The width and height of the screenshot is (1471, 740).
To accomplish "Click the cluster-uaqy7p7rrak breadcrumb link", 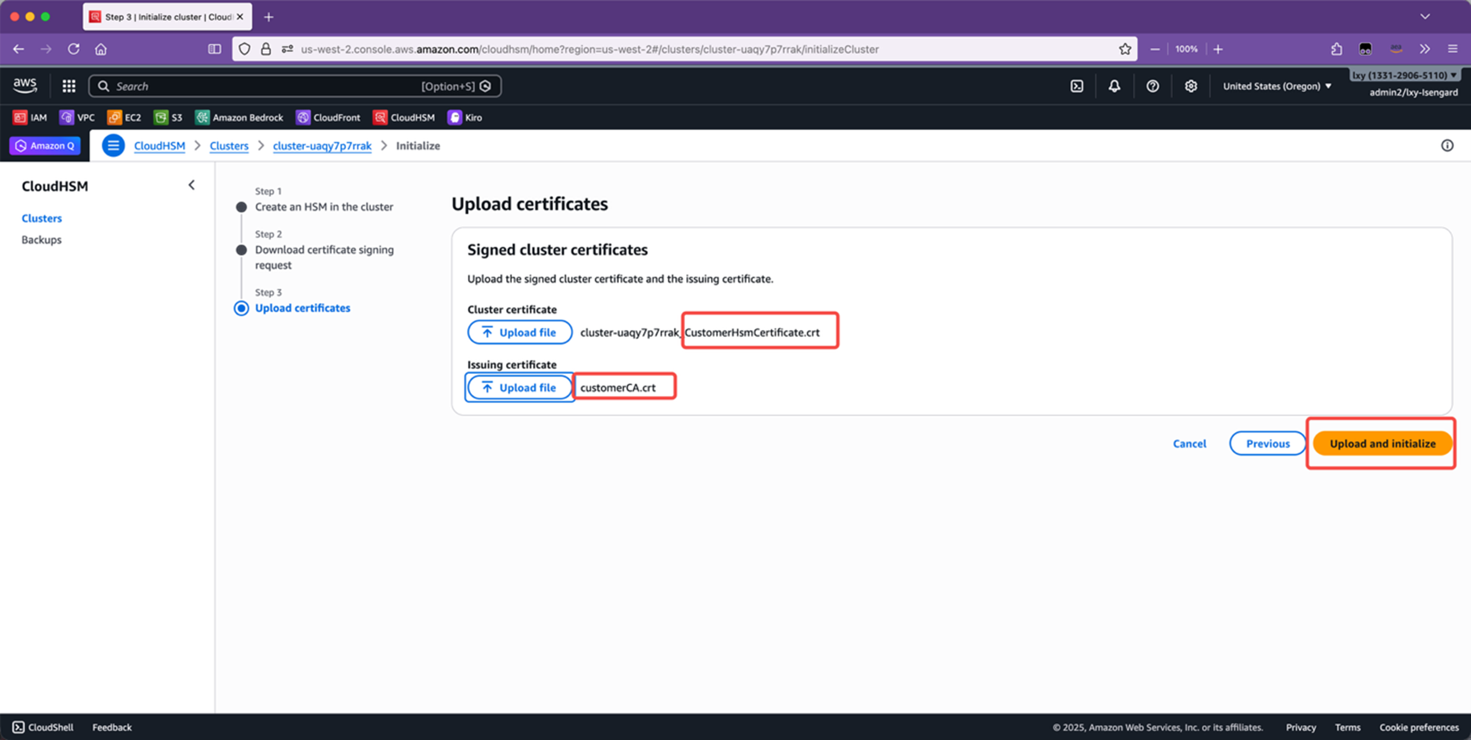I will click(322, 145).
